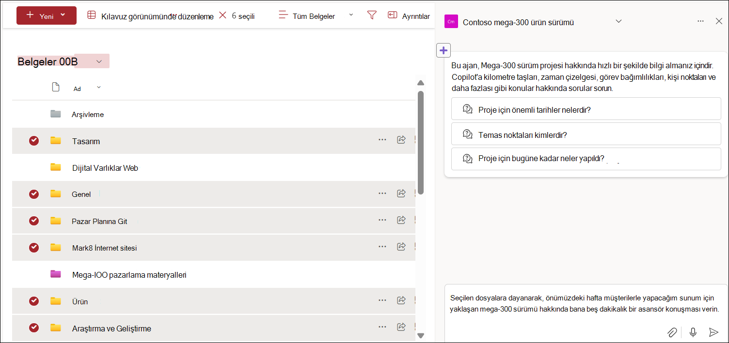Share the Mark8 İnternet sitesi folder

click(x=401, y=246)
